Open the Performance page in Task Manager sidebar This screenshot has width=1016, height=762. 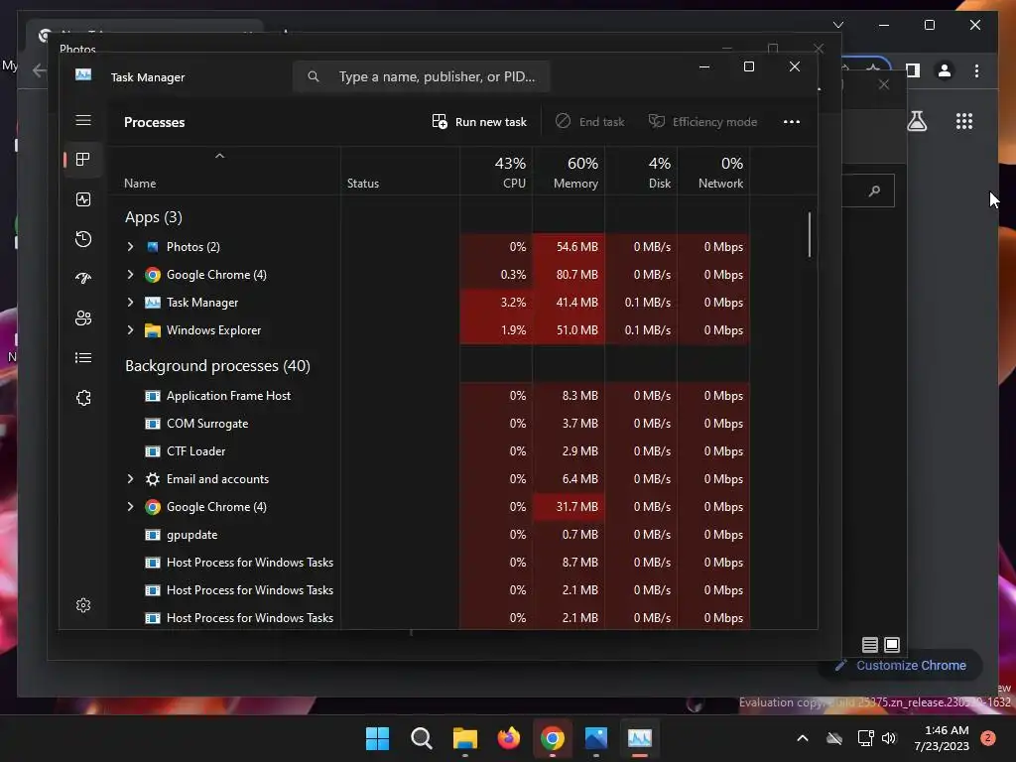tap(83, 199)
